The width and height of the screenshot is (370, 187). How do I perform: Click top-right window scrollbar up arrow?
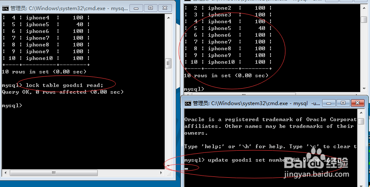(x=364, y=8)
